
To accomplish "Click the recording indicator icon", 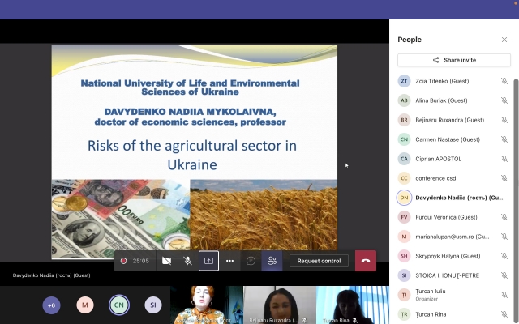I will (x=123, y=261).
